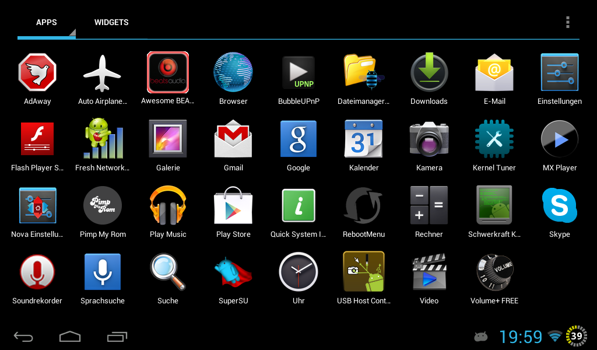Open Einstellungen settings
This screenshot has height=350, width=597.
point(560,72)
